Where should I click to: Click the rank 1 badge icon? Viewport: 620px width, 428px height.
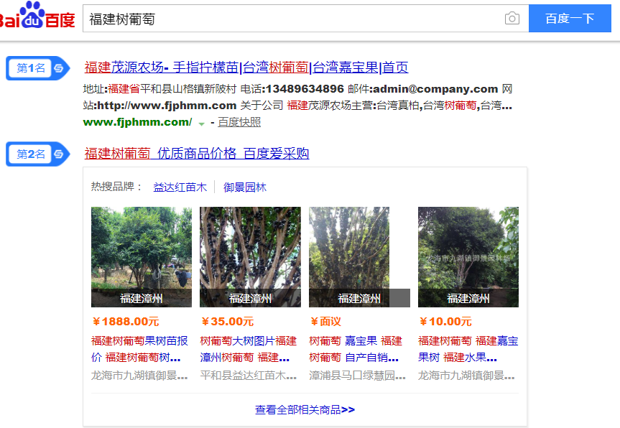click(x=37, y=68)
